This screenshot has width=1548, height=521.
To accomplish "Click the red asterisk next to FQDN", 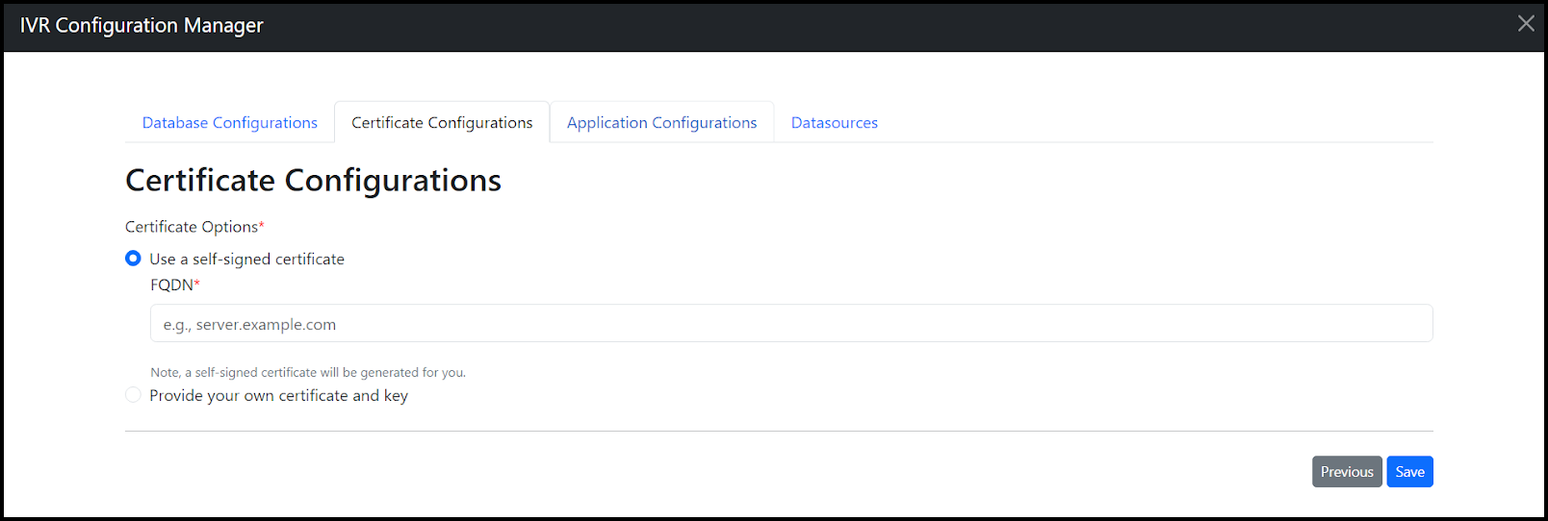I will 197,284.
